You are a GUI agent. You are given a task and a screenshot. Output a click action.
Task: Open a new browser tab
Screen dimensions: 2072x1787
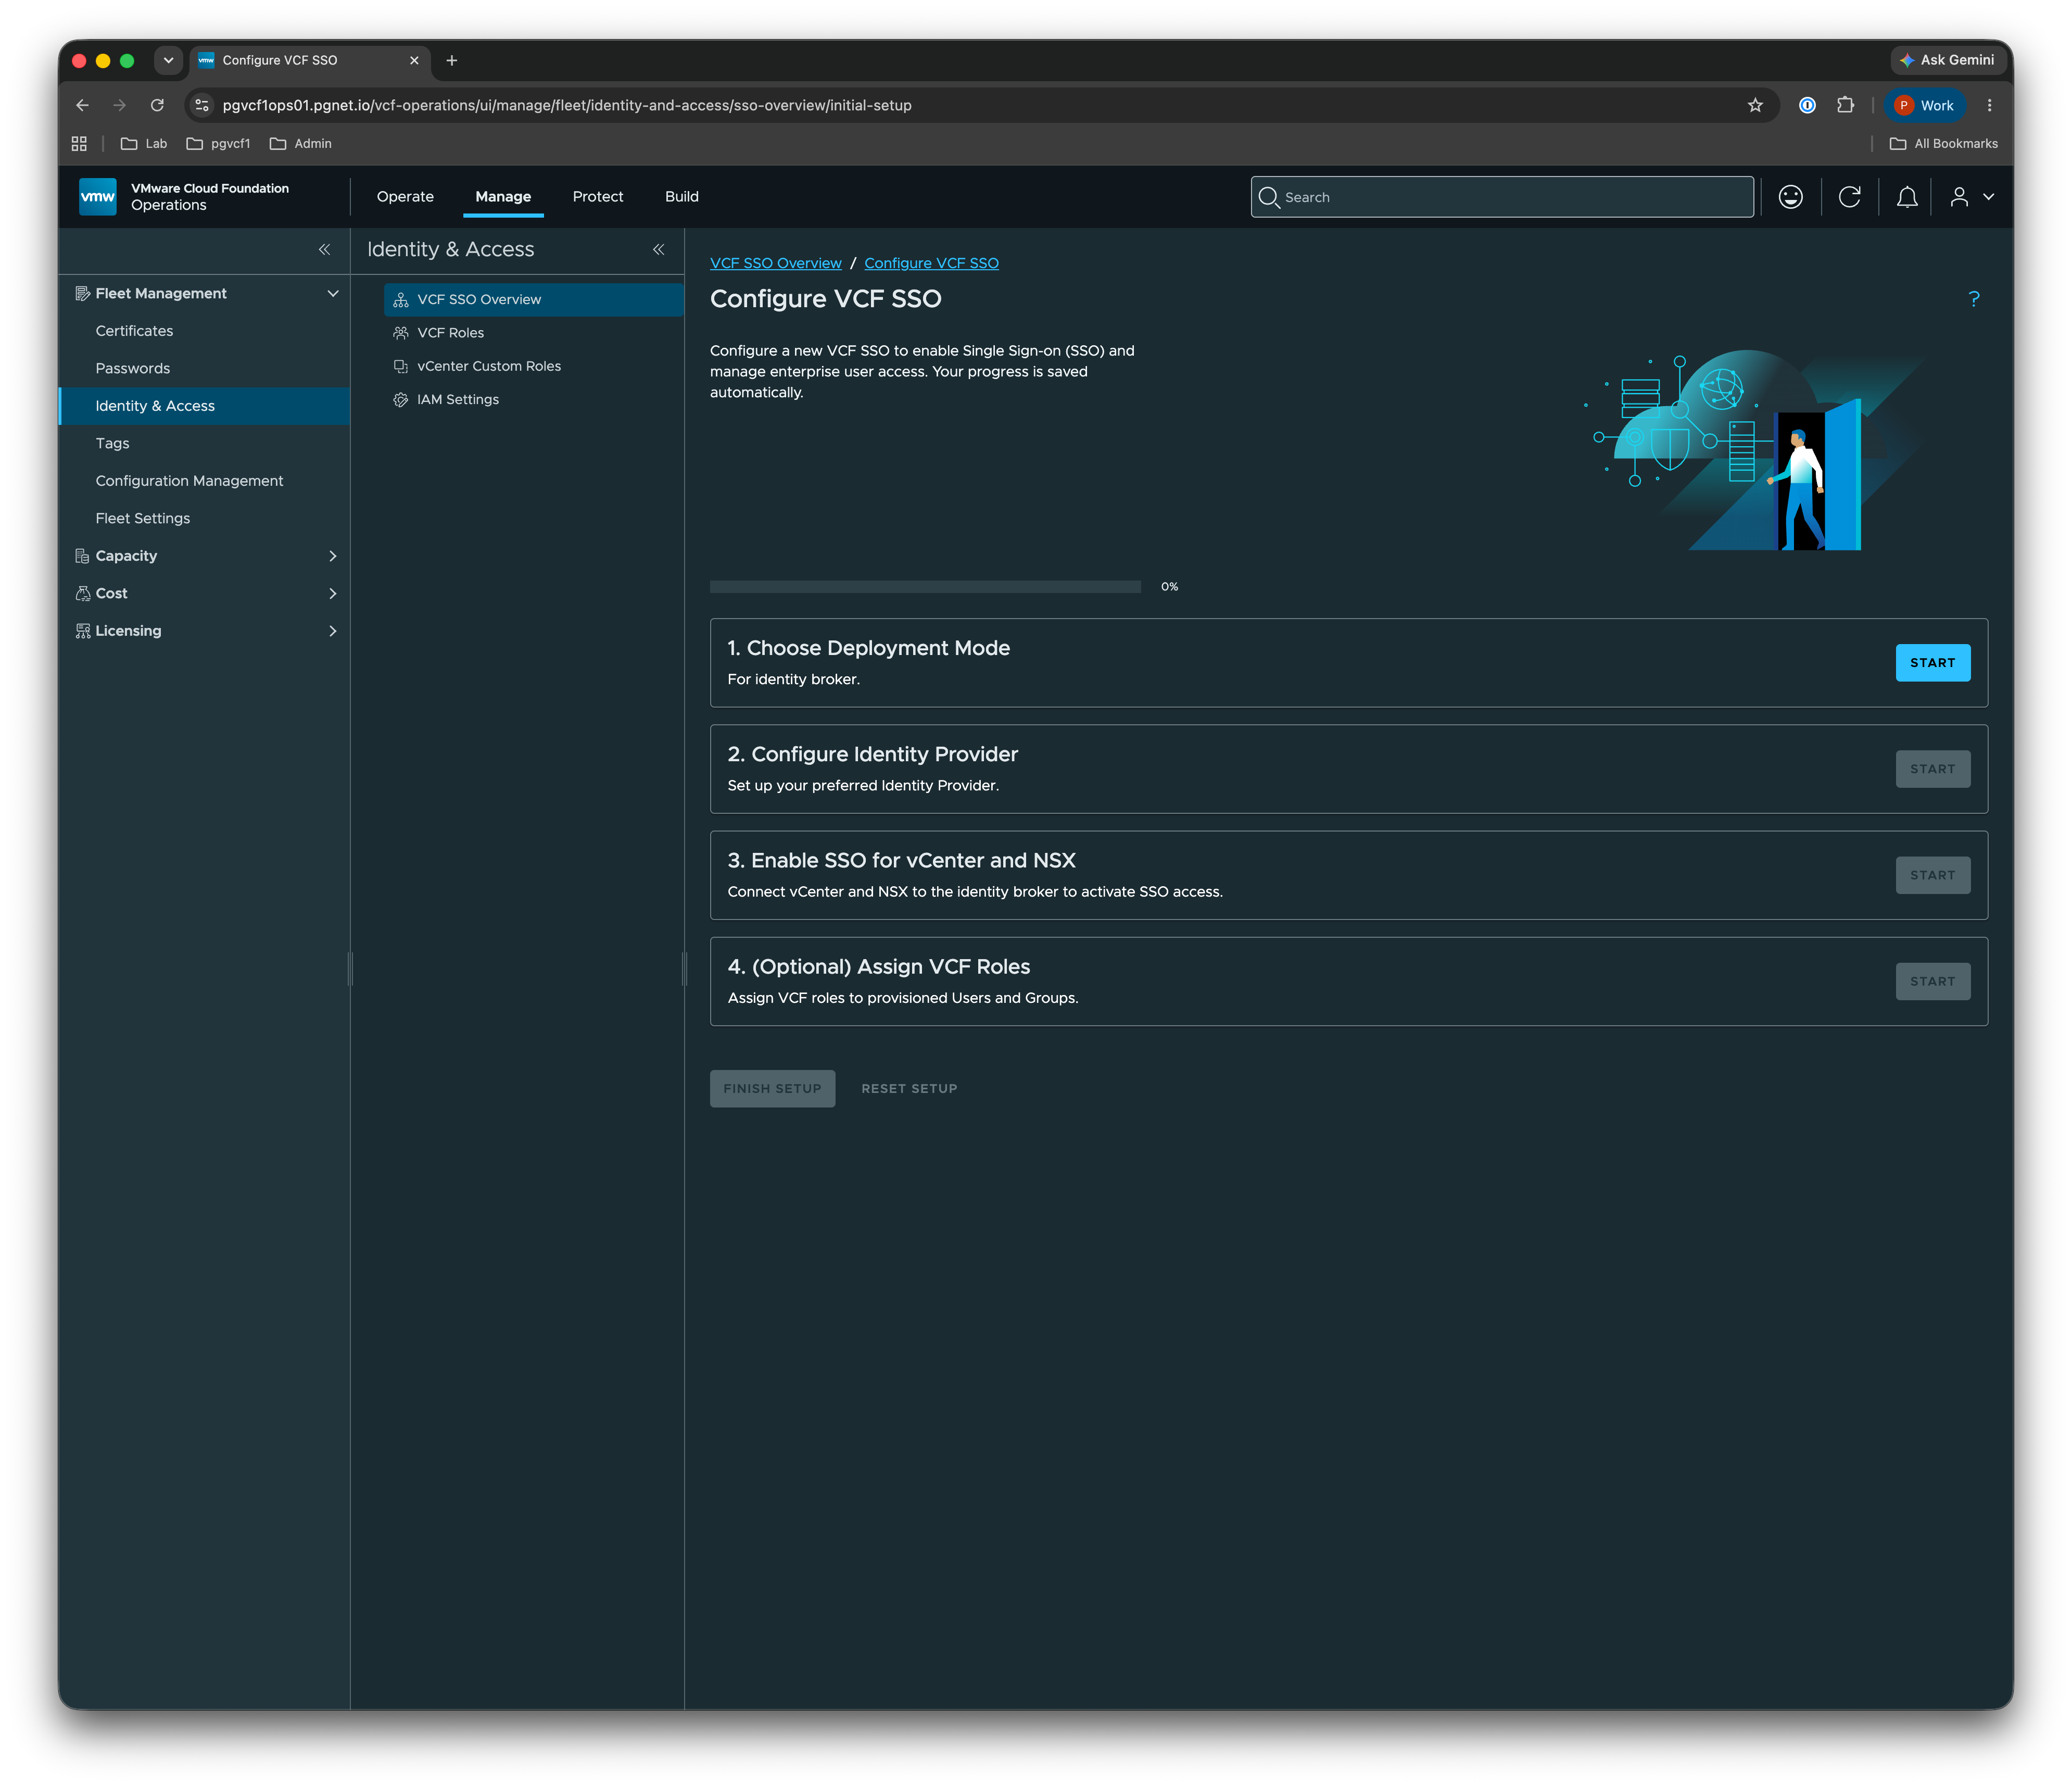tap(452, 60)
